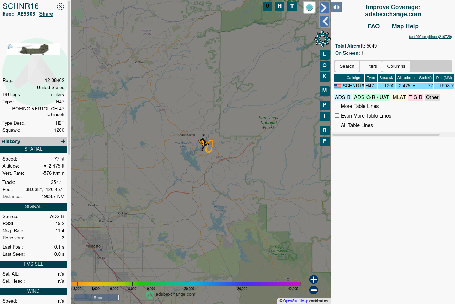This screenshot has width=455, height=304.
Task: Click the SIGNAL section header
Action: pos(33,207)
